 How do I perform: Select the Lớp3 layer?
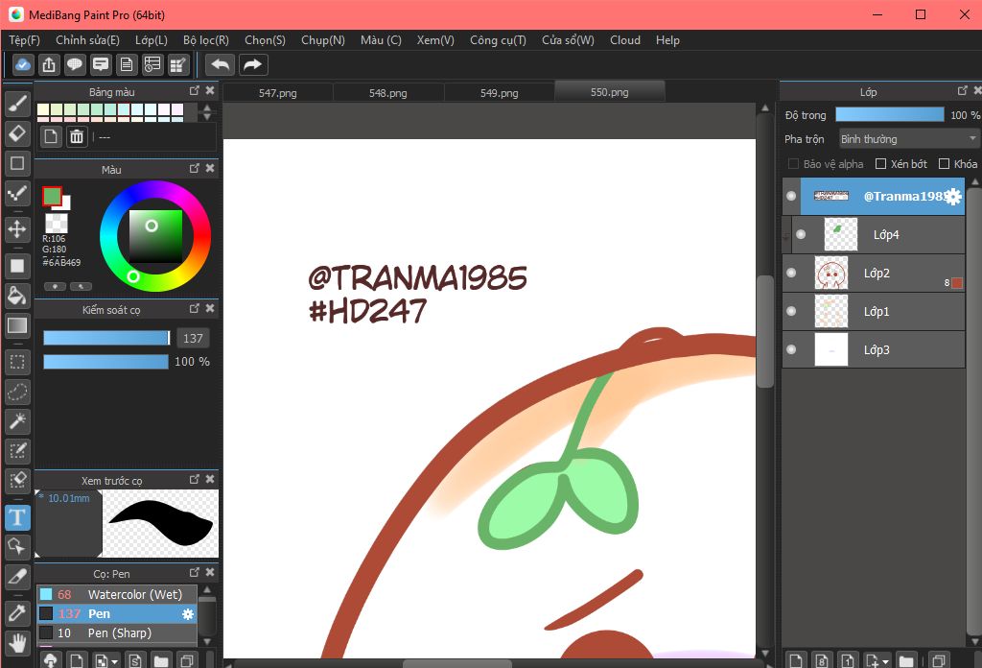pyautogui.click(x=874, y=349)
